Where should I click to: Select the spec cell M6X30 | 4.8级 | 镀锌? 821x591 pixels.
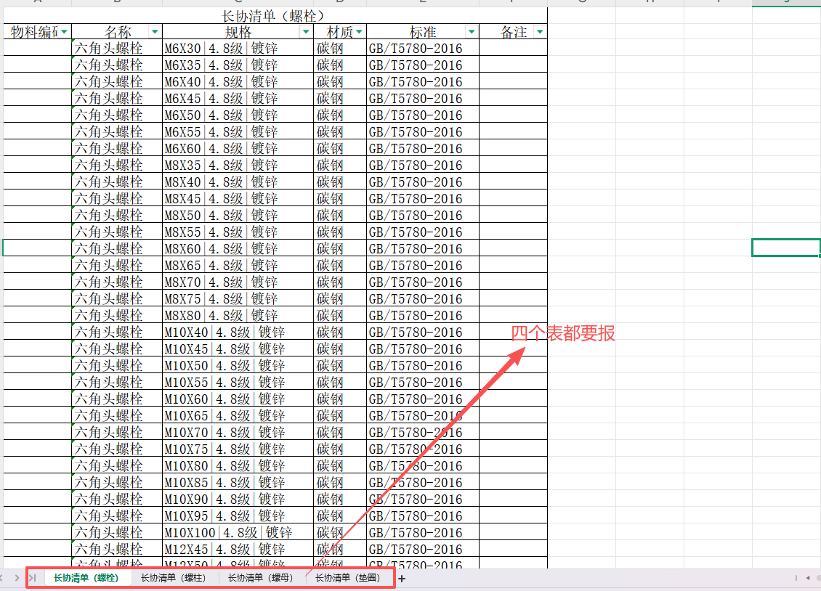(238, 48)
